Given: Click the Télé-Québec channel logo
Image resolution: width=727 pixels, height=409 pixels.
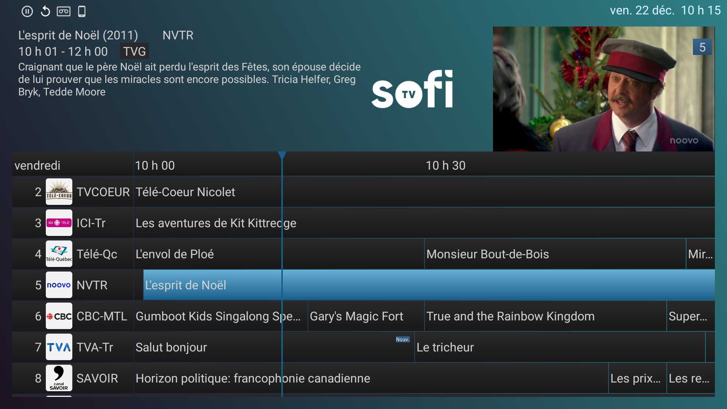Looking at the screenshot, I should coord(59,254).
